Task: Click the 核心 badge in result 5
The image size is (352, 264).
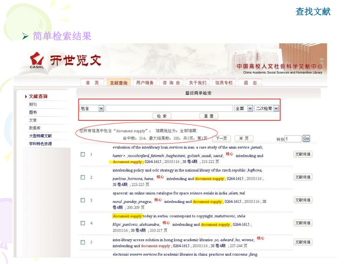Action: coord(261,238)
